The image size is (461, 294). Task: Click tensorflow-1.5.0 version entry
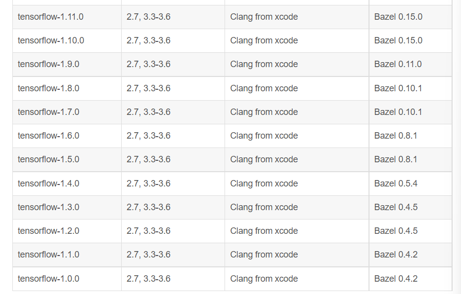click(48, 159)
